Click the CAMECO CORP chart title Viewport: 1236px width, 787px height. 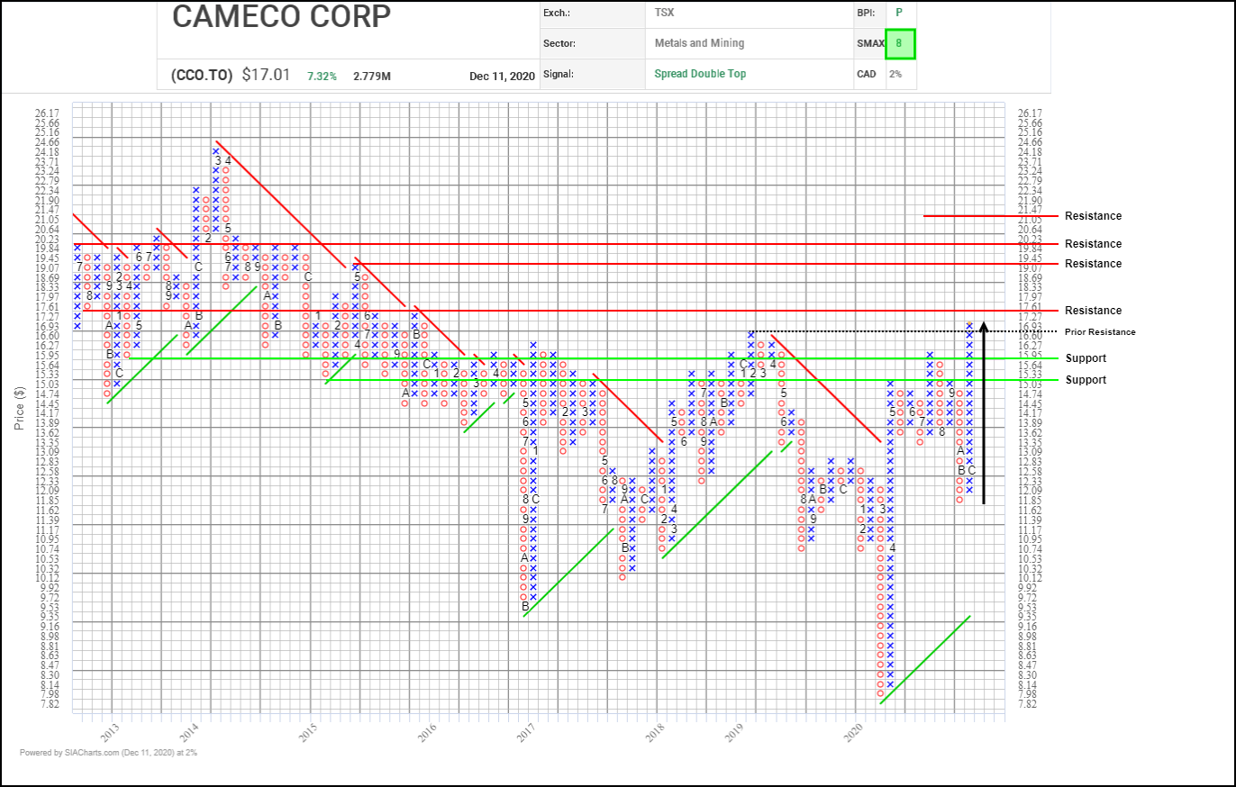point(281,16)
